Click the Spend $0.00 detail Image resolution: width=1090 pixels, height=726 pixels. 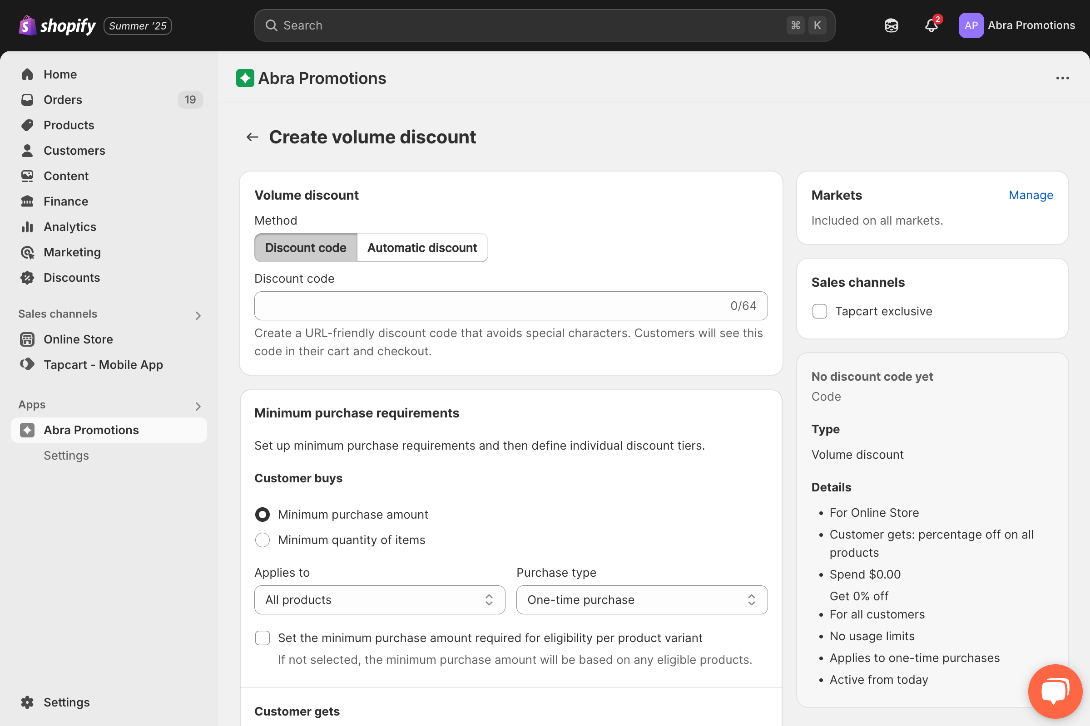[865, 574]
